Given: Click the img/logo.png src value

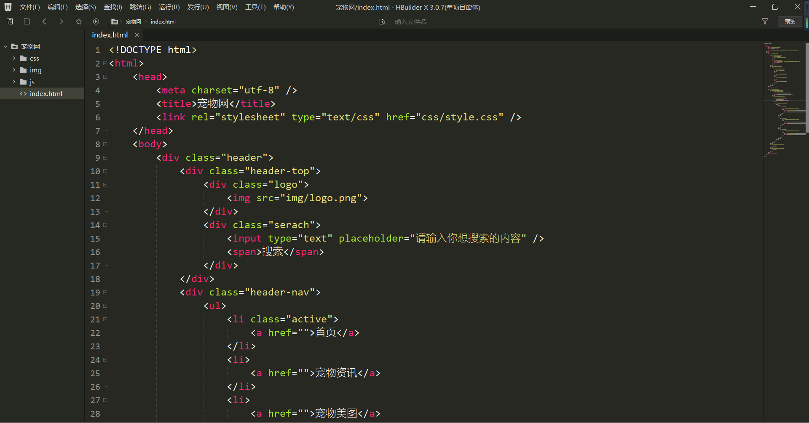Looking at the screenshot, I should 321,198.
